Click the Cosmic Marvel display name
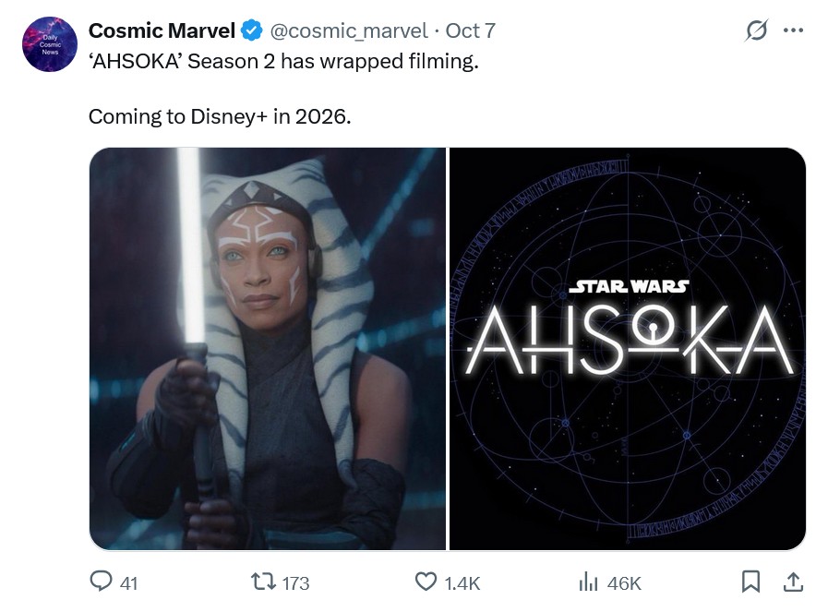Image resolution: width=828 pixels, height=612 pixels. (x=162, y=30)
